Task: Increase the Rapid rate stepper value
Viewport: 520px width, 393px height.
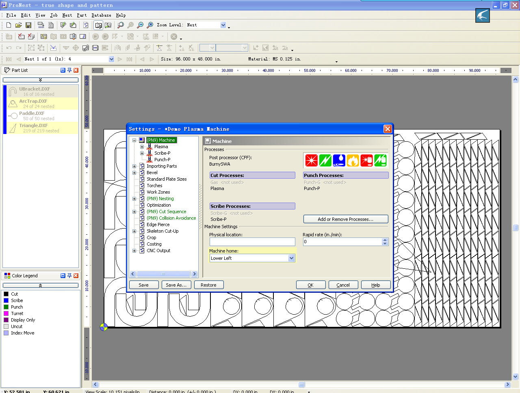Action: [385, 240]
